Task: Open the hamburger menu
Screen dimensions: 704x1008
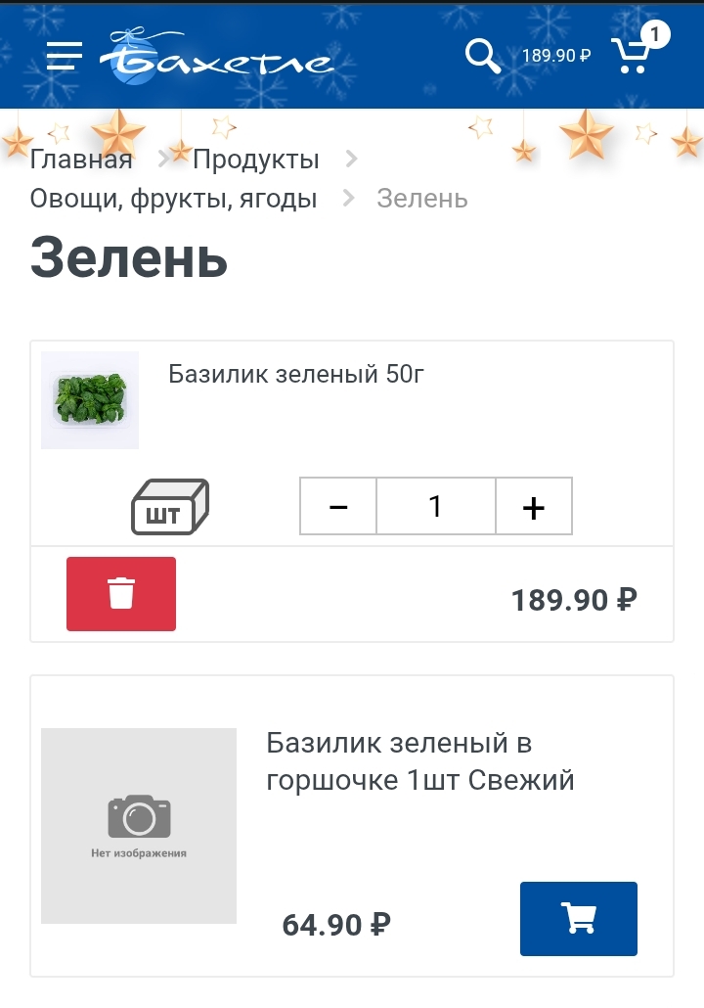Action: click(x=65, y=56)
